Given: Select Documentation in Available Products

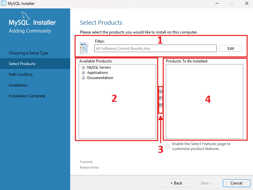Looking at the screenshot, I should click(x=100, y=78).
